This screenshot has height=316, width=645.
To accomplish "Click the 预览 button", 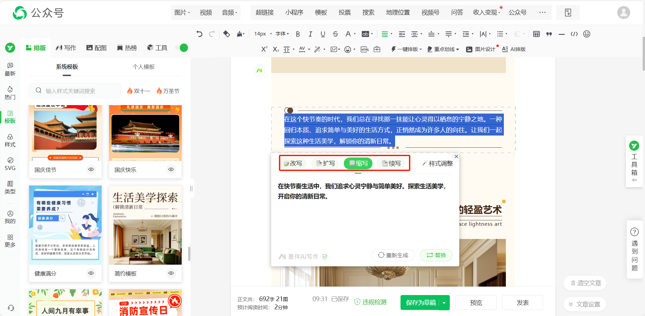I will 476,302.
